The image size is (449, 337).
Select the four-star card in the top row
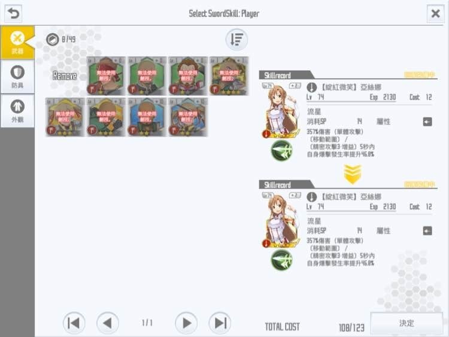pyautogui.click(x=229, y=76)
